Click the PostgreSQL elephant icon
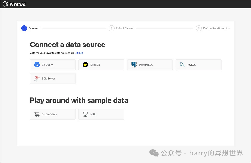251x163 pixels. (134, 65)
